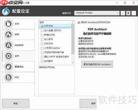Tick the action checkbox beginning with 新增
Screen dimensions: 138x110
[42, 35]
